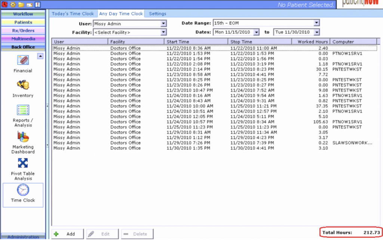Image resolution: width=383 pixels, height=240 pixels.
Task: Click the Add button to create a time entry
Action: (x=67, y=234)
